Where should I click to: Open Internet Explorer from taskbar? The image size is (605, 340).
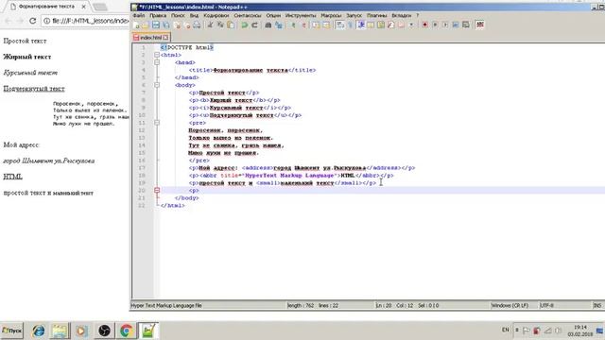tap(38, 331)
